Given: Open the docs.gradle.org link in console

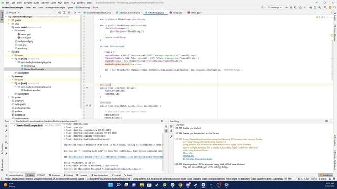Looking at the screenshot, I should click(116, 157).
